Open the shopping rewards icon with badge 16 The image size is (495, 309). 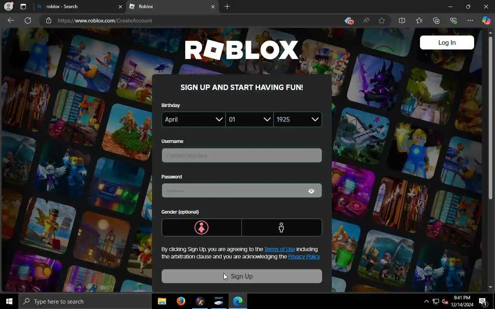pos(349,20)
